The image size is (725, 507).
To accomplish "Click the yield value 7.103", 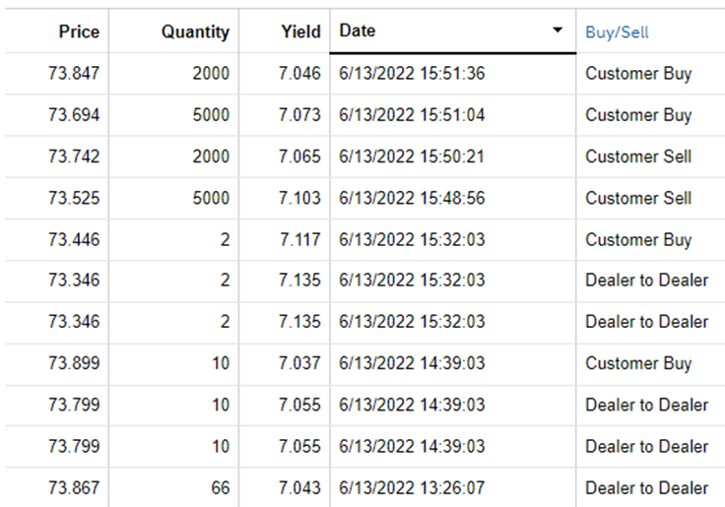I will [299, 198].
